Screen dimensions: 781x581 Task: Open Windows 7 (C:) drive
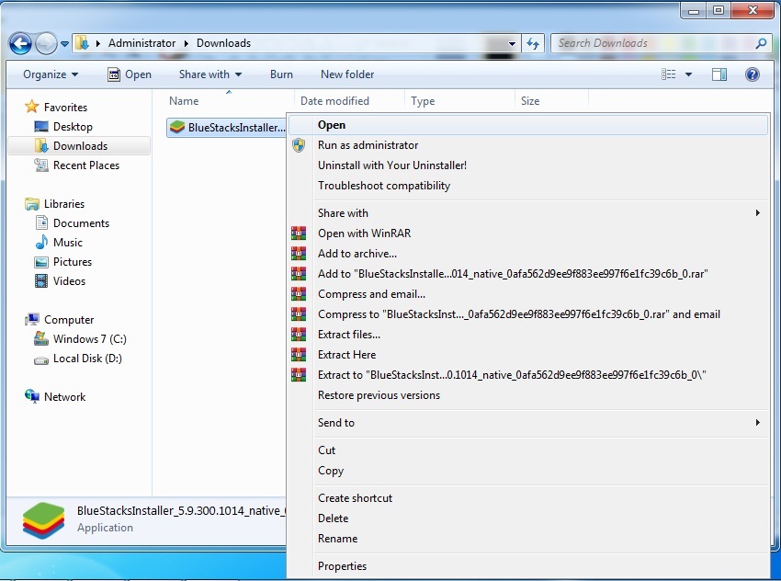(89, 339)
